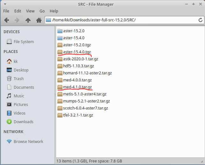Click the file name aster-15.2.0
This screenshot has height=165, width=205.
74,31
